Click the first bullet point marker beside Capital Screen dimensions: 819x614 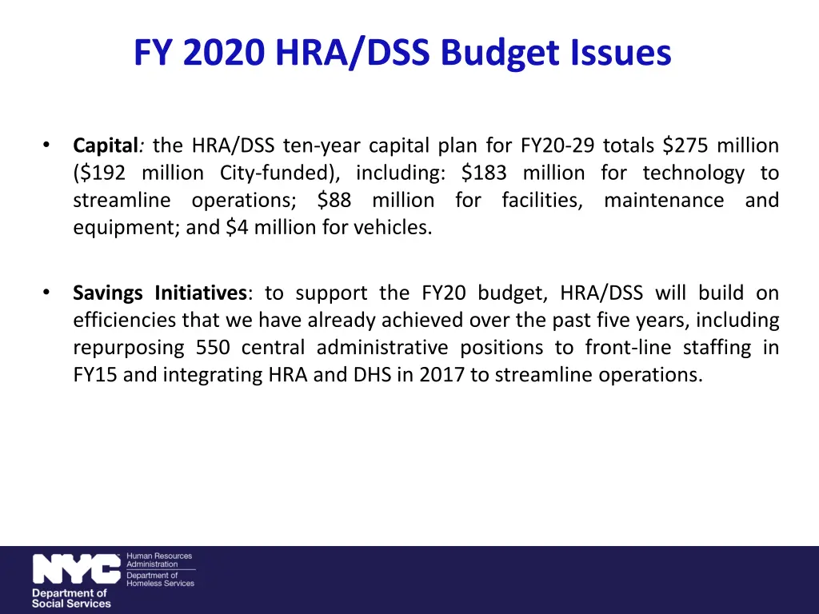click(48, 145)
